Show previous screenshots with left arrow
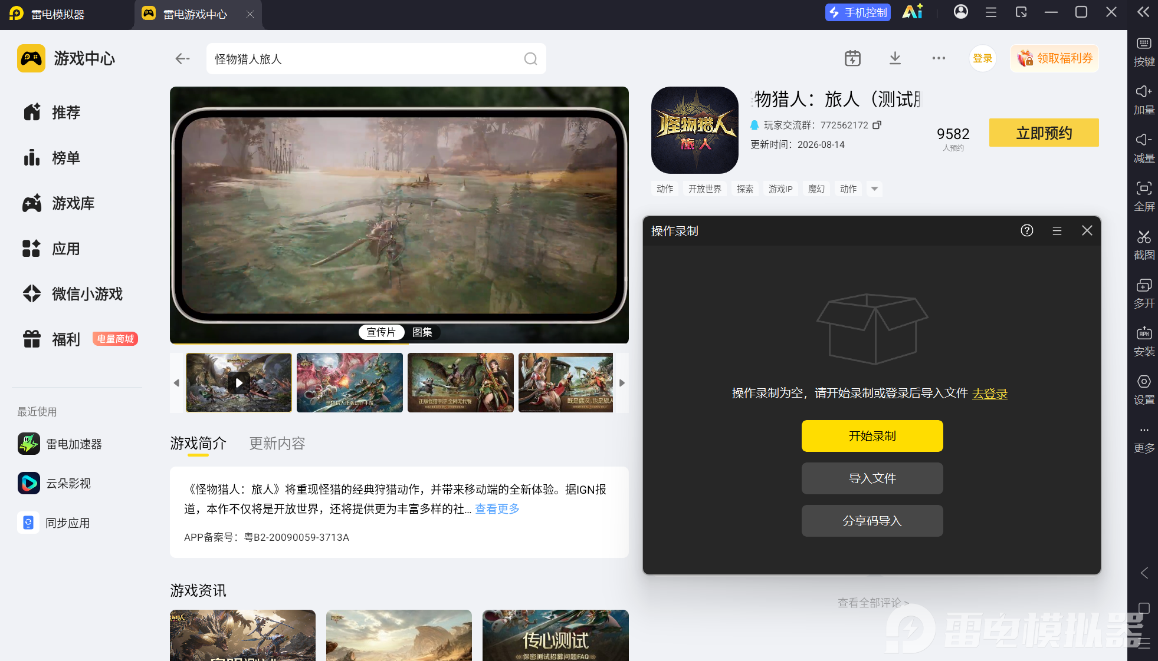The image size is (1158, 661). (176, 383)
